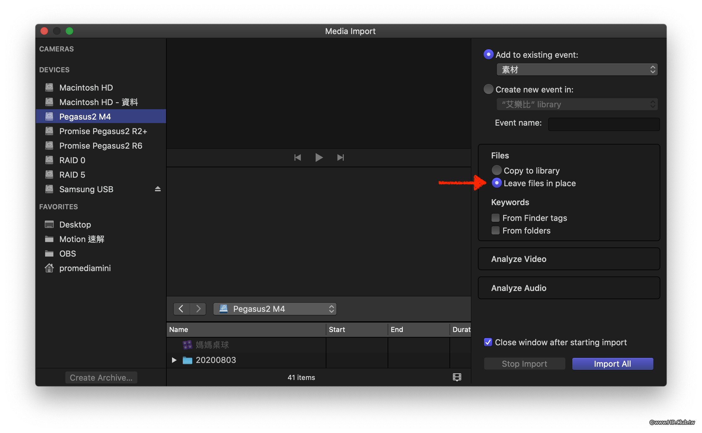Image resolution: width=702 pixels, height=433 pixels.
Task: Click the Desktop favorite icon
Action: coord(49,224)
